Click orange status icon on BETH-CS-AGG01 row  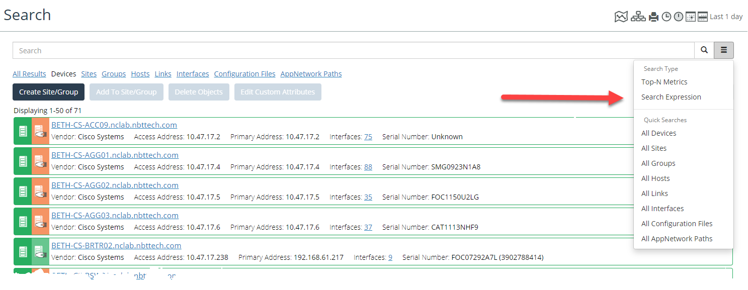coord(40,161)
